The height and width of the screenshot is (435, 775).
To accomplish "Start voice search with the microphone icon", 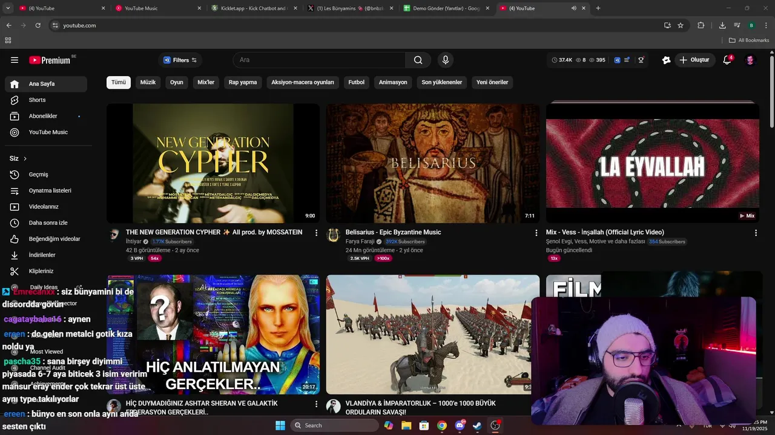I will point(446,60).
